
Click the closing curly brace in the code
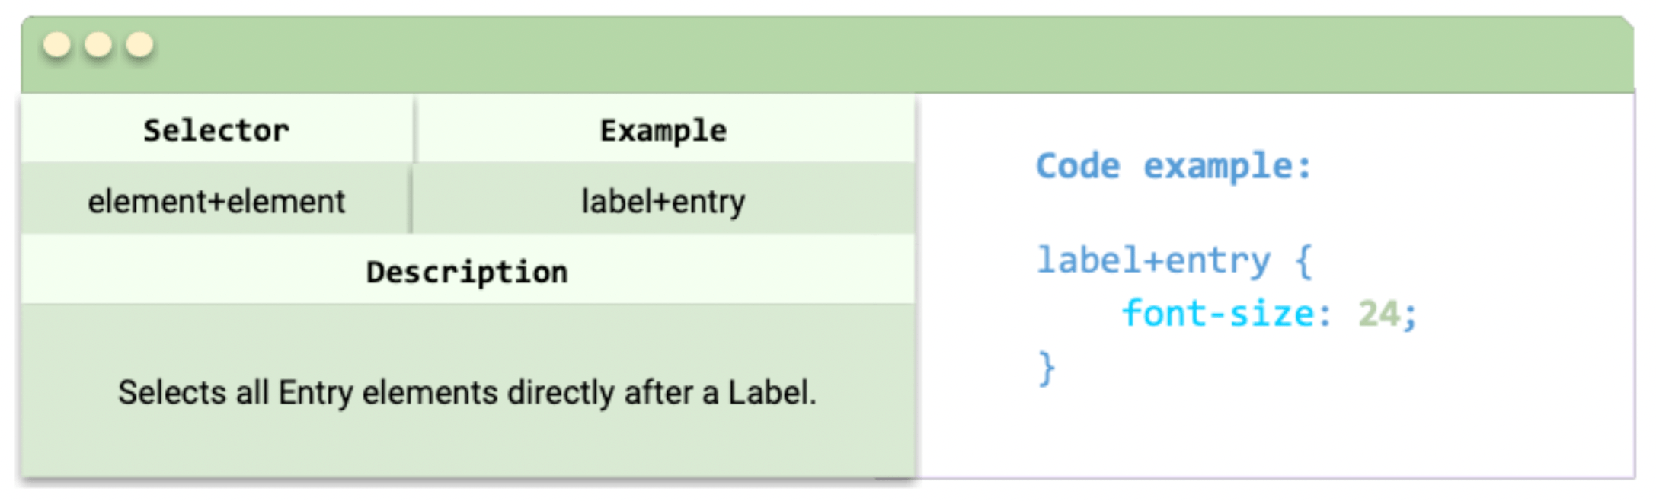[x=1047, y=369]
